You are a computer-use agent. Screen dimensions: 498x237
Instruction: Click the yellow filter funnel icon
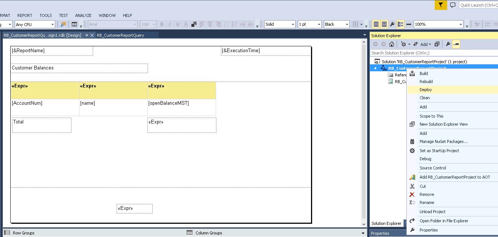tap(440, 5)
